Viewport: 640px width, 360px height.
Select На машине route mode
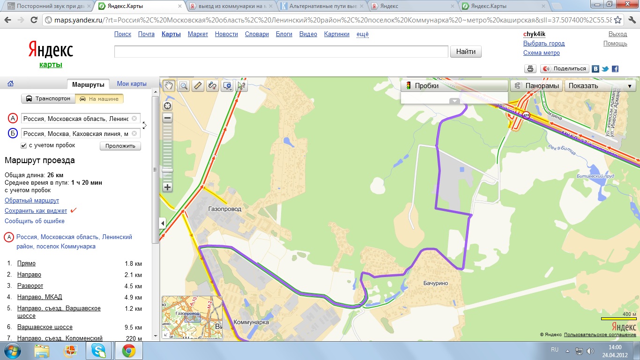(100, 99)
